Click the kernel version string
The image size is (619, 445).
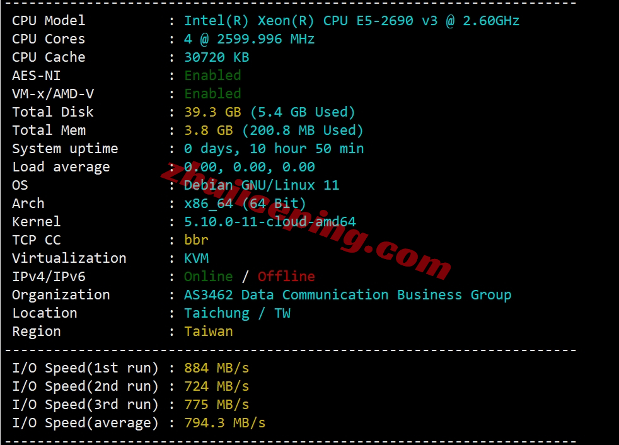coord(270,221)
